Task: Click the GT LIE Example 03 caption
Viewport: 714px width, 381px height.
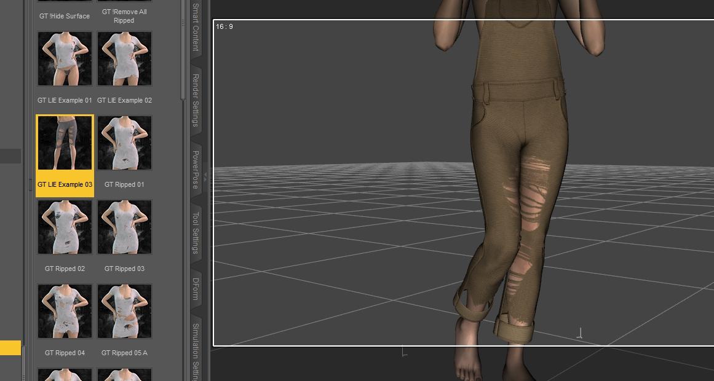Action: [x=65, y=184]
